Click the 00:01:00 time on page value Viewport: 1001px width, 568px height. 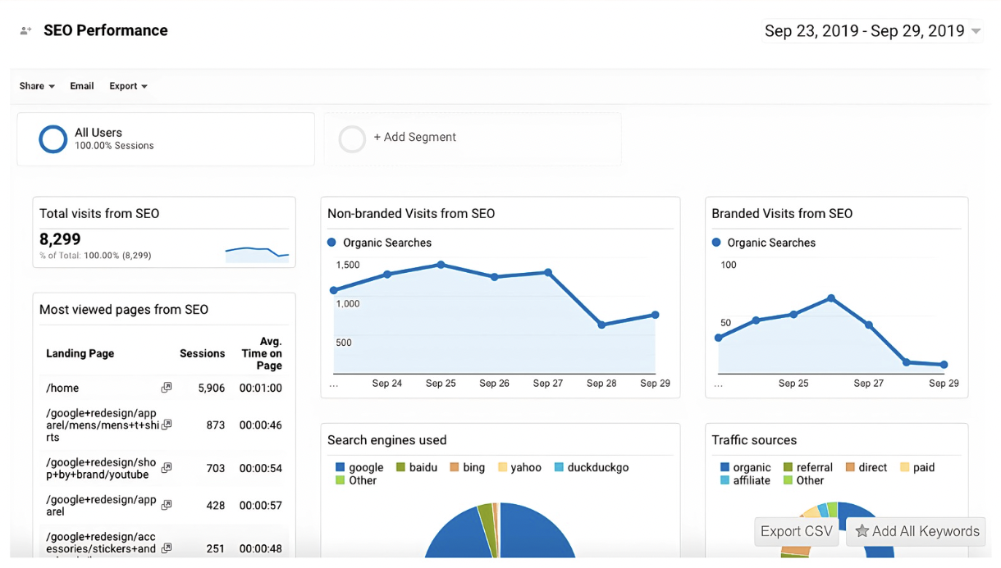[x=260, y=389]
